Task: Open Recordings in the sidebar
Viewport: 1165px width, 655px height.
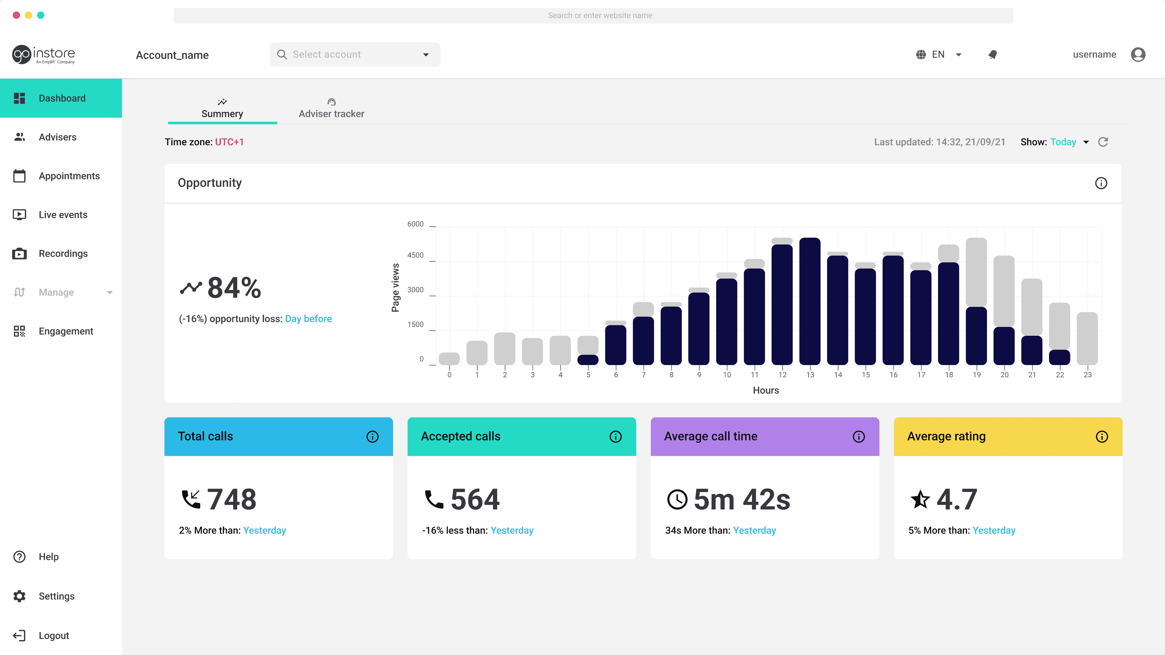Action: (x=63, y=254)
